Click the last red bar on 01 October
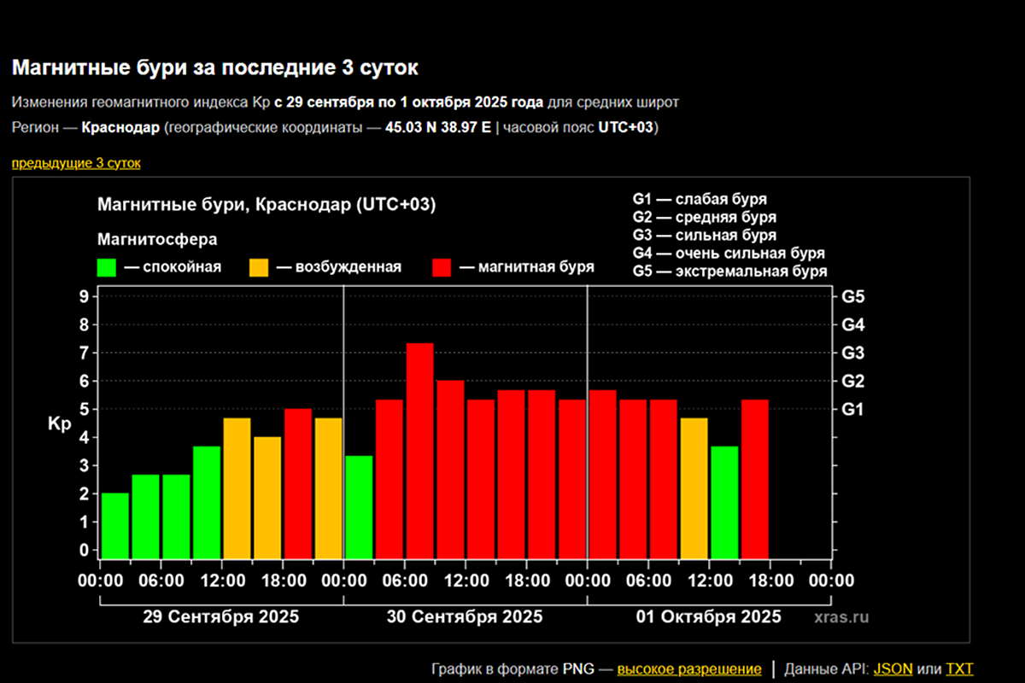This screenshot has height=683, width=1025. pos(755,479)
